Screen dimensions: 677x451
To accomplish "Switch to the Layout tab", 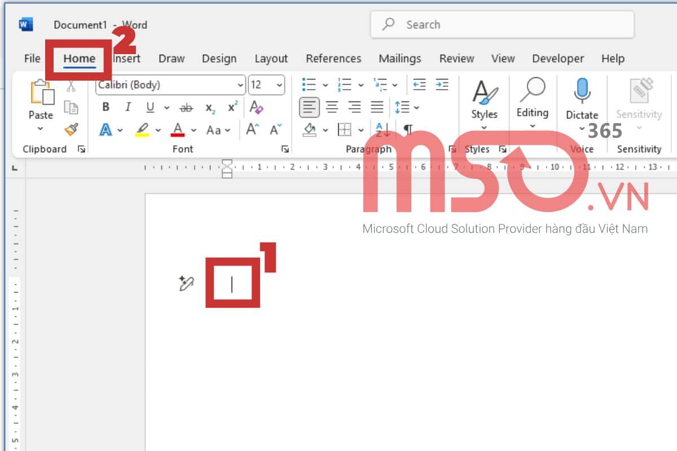I will (271, 59).
